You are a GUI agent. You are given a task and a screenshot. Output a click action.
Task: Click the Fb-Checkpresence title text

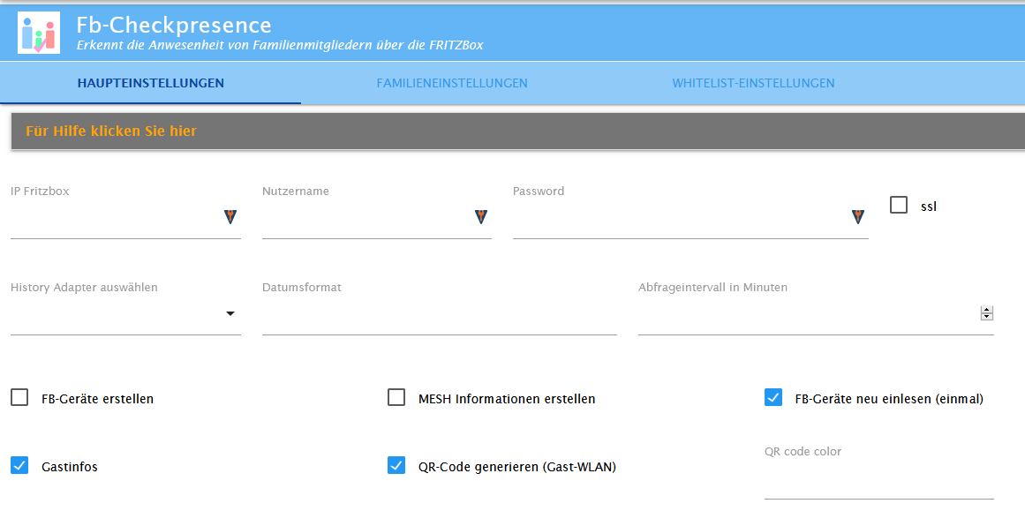pos(174,25)
